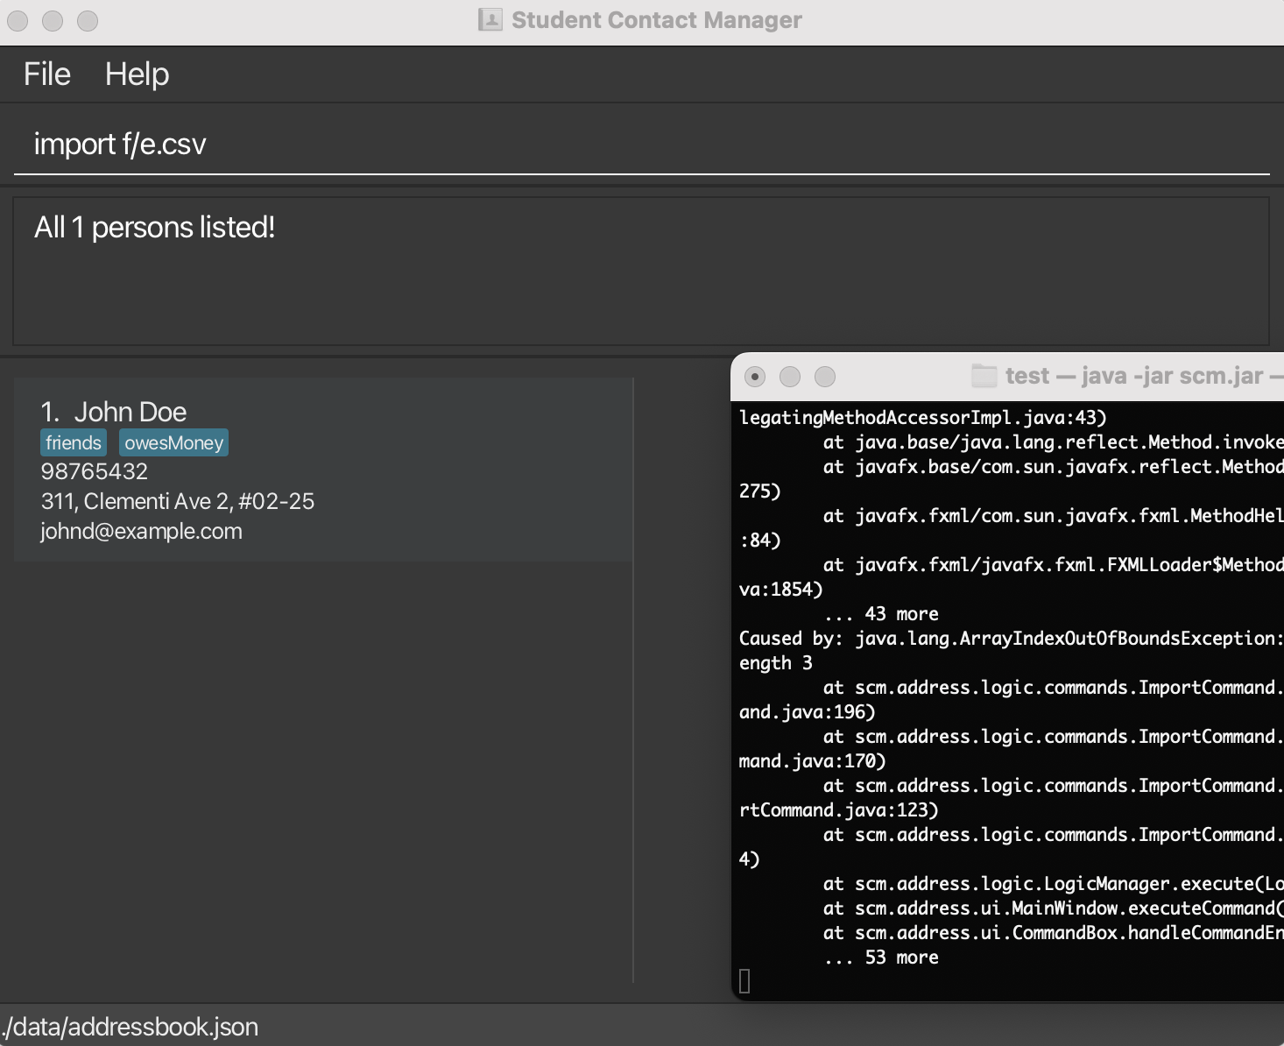Click the '... 43 more' line in terminal
The image size is (1284, 1046).
click(x=881, y=614)
